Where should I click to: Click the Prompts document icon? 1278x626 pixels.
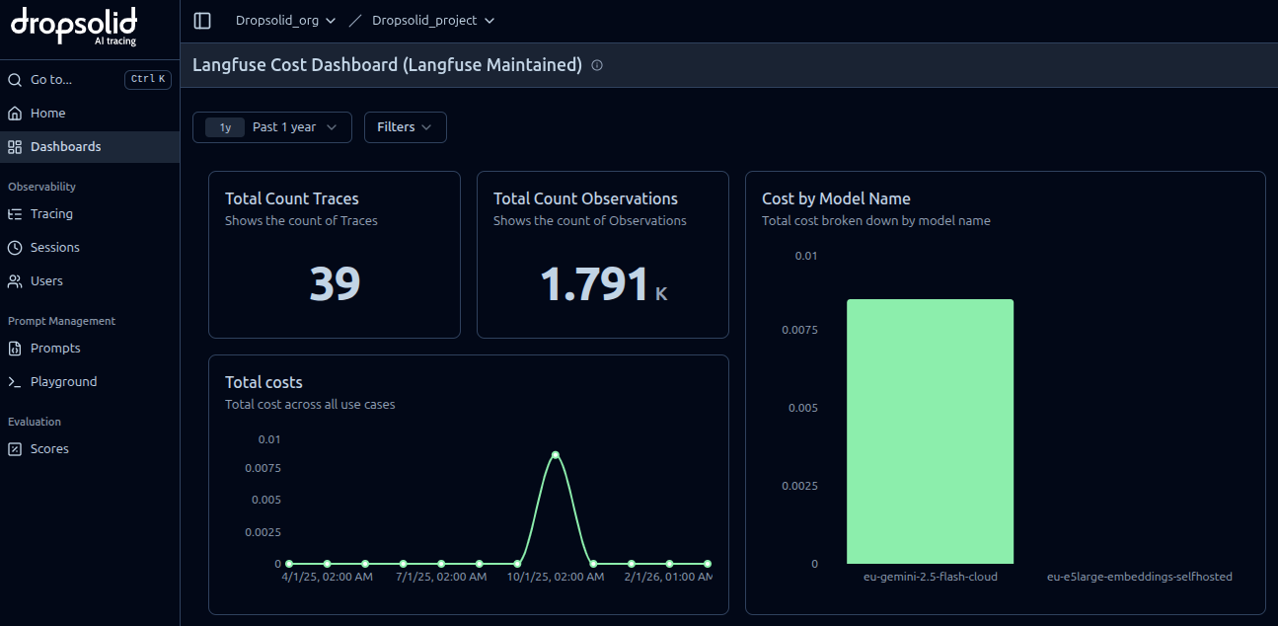tap(15, 349)
